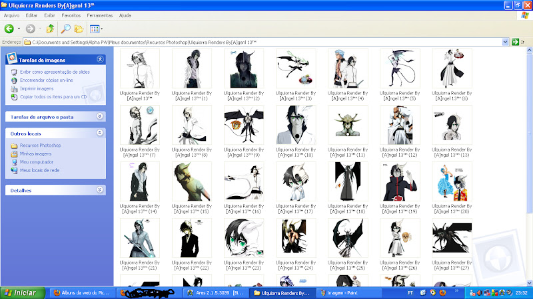Expand the Tarefas de arquivo e pasta panel

pos(99,116)
